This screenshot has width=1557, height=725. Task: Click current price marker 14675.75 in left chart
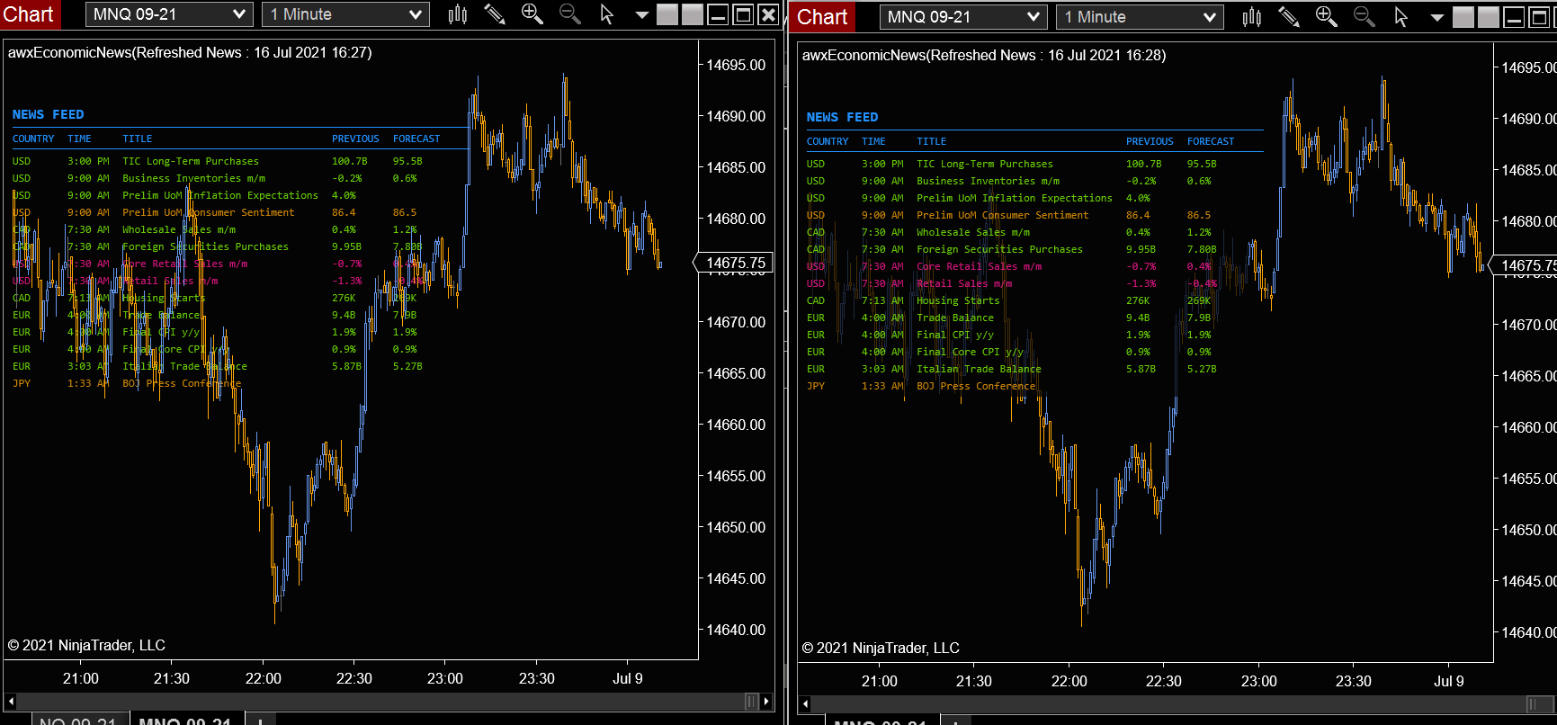point(735,263)
